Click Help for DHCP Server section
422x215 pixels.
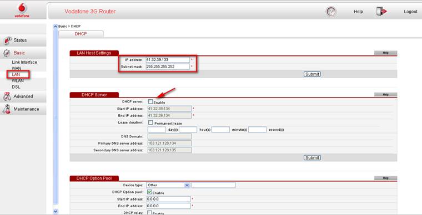(386, 95)
